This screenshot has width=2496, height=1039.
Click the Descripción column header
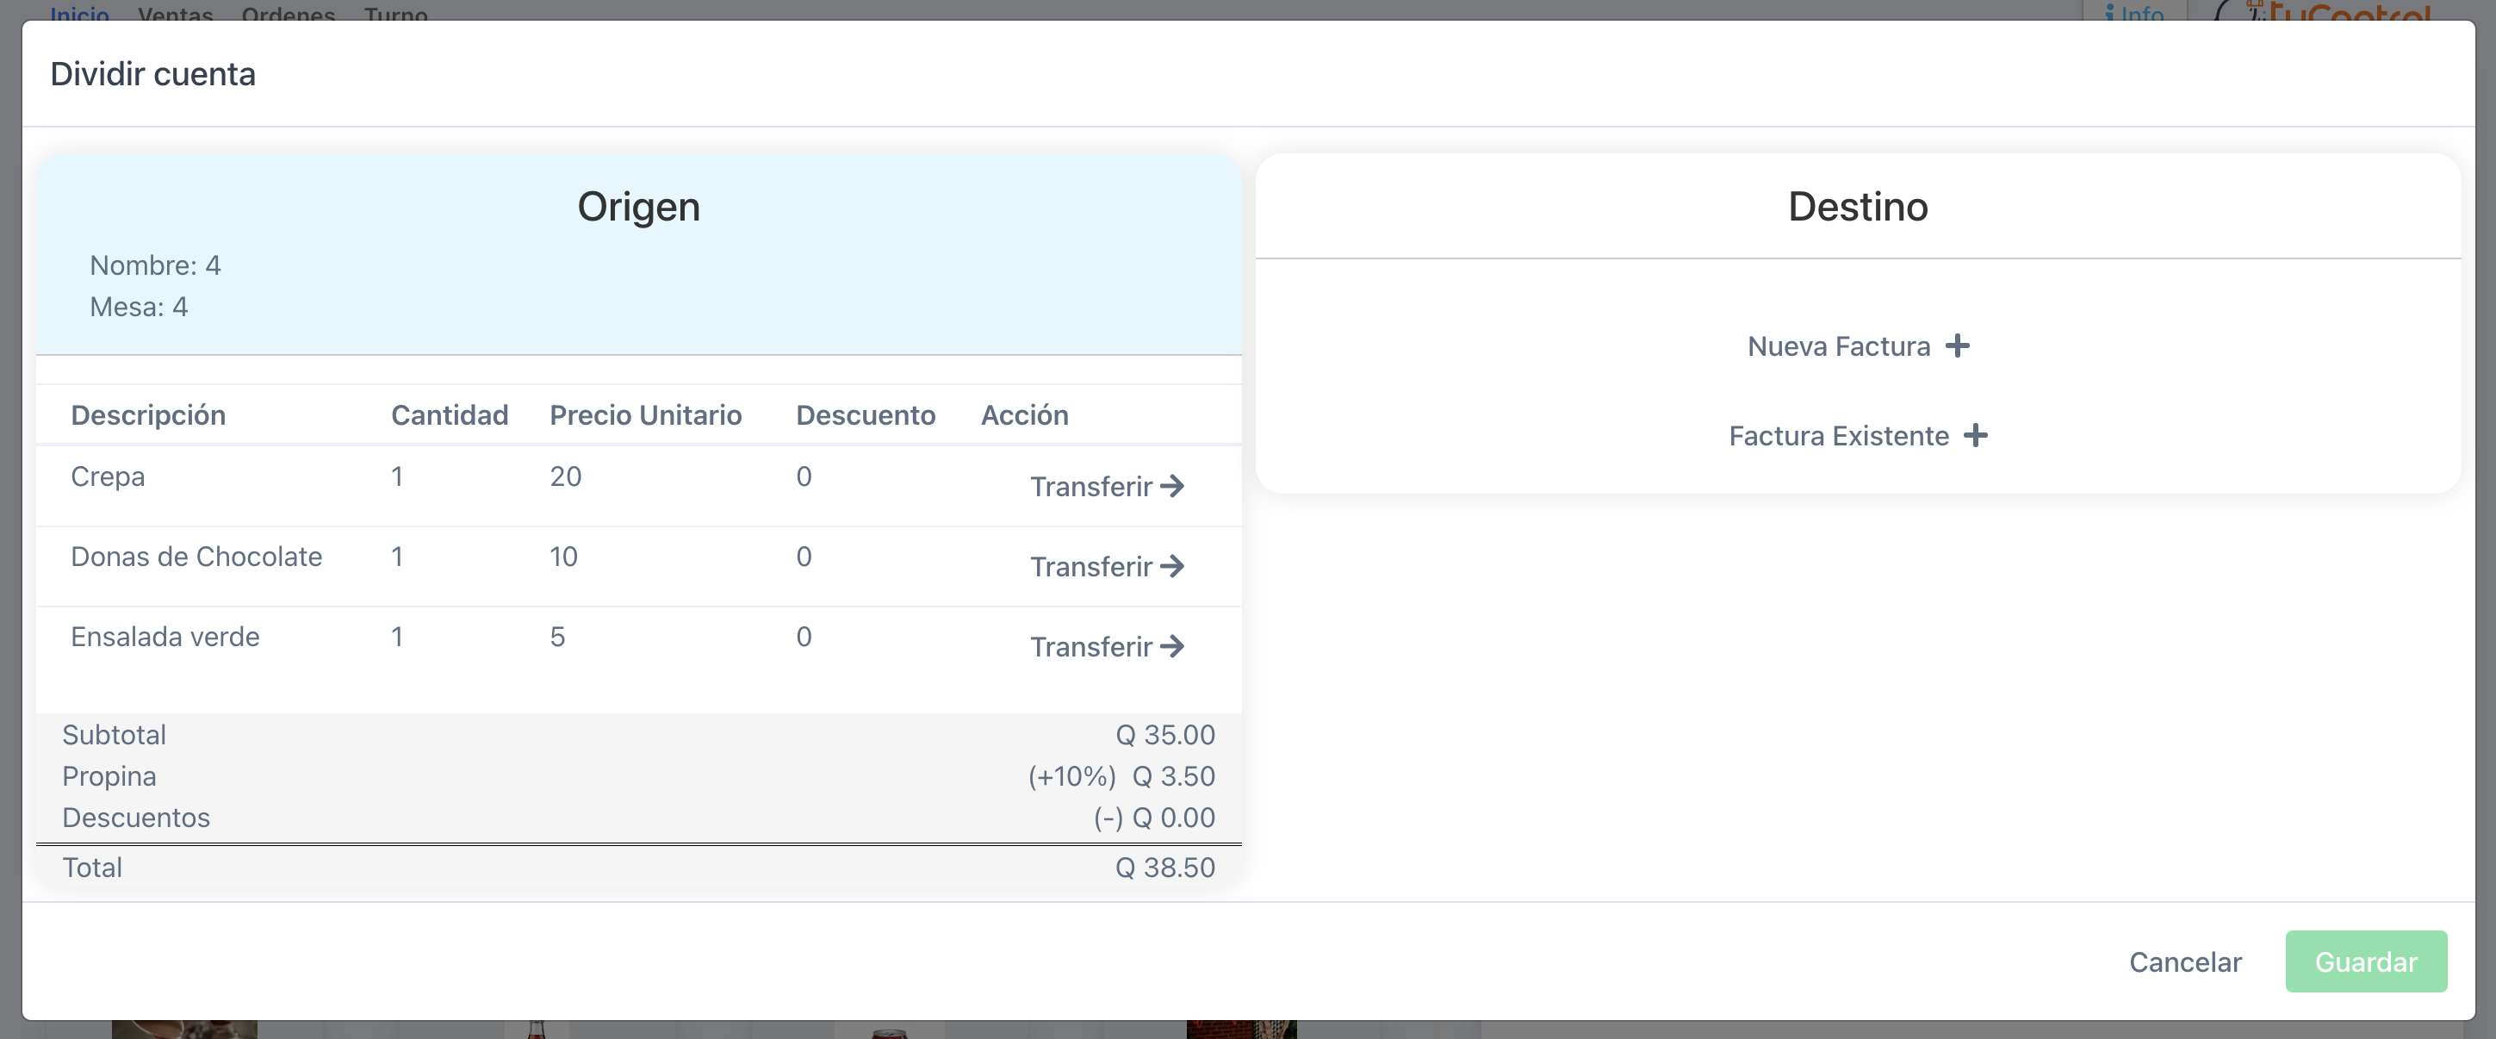148,415
